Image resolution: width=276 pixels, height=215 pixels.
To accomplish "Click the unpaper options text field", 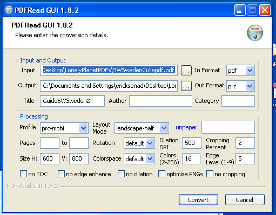I will click(228, 127).
